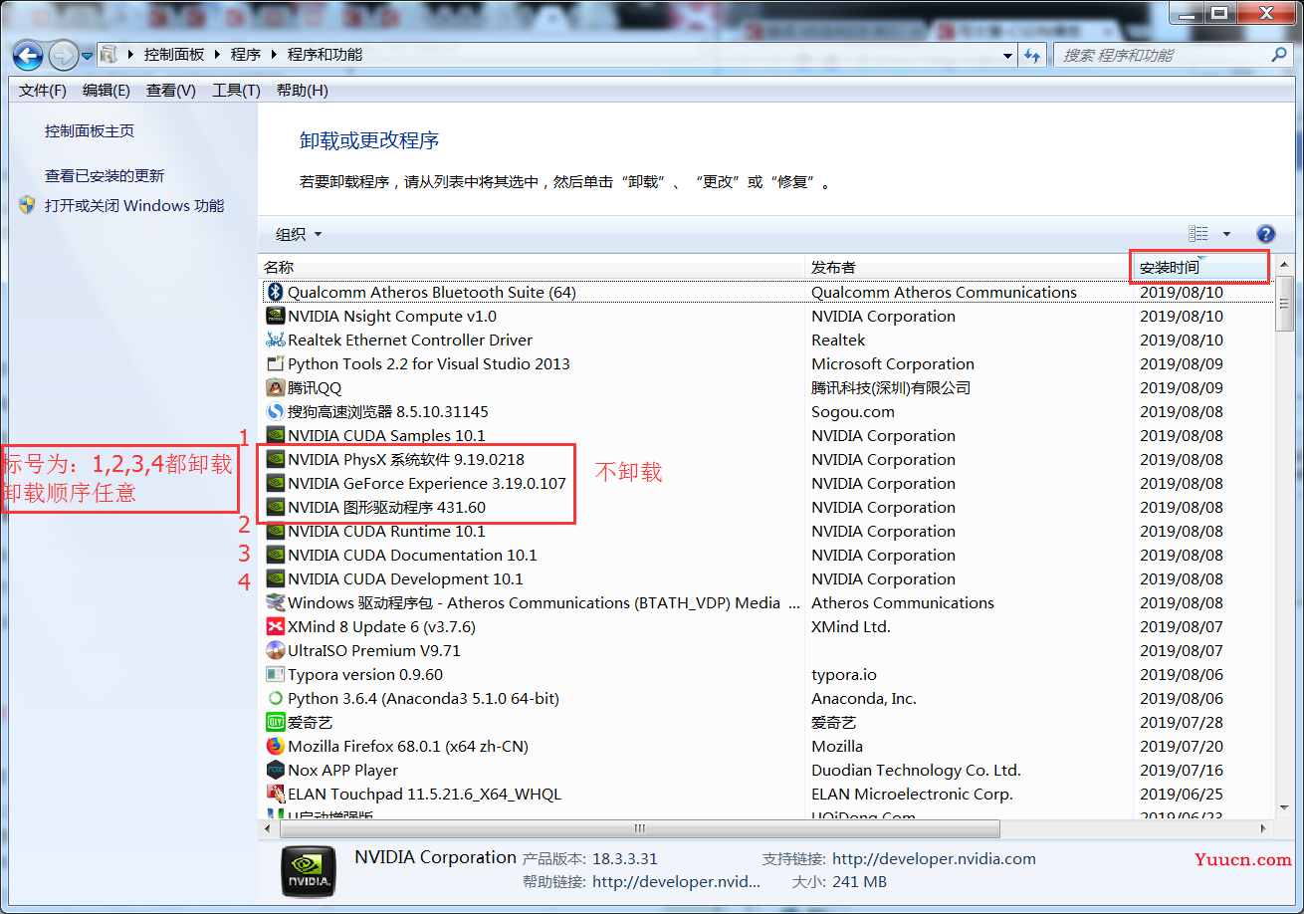This screenshot has width=1304, height=914.
Task: Click the NVIDIA GeForce Experience icon
Action: [x=276, y=484]
